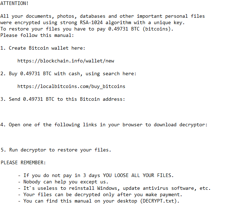Click the localbitcoins.com buy_bitcoins URL
This screenshot has height=210, width=238.
click(x=71, y=86)
